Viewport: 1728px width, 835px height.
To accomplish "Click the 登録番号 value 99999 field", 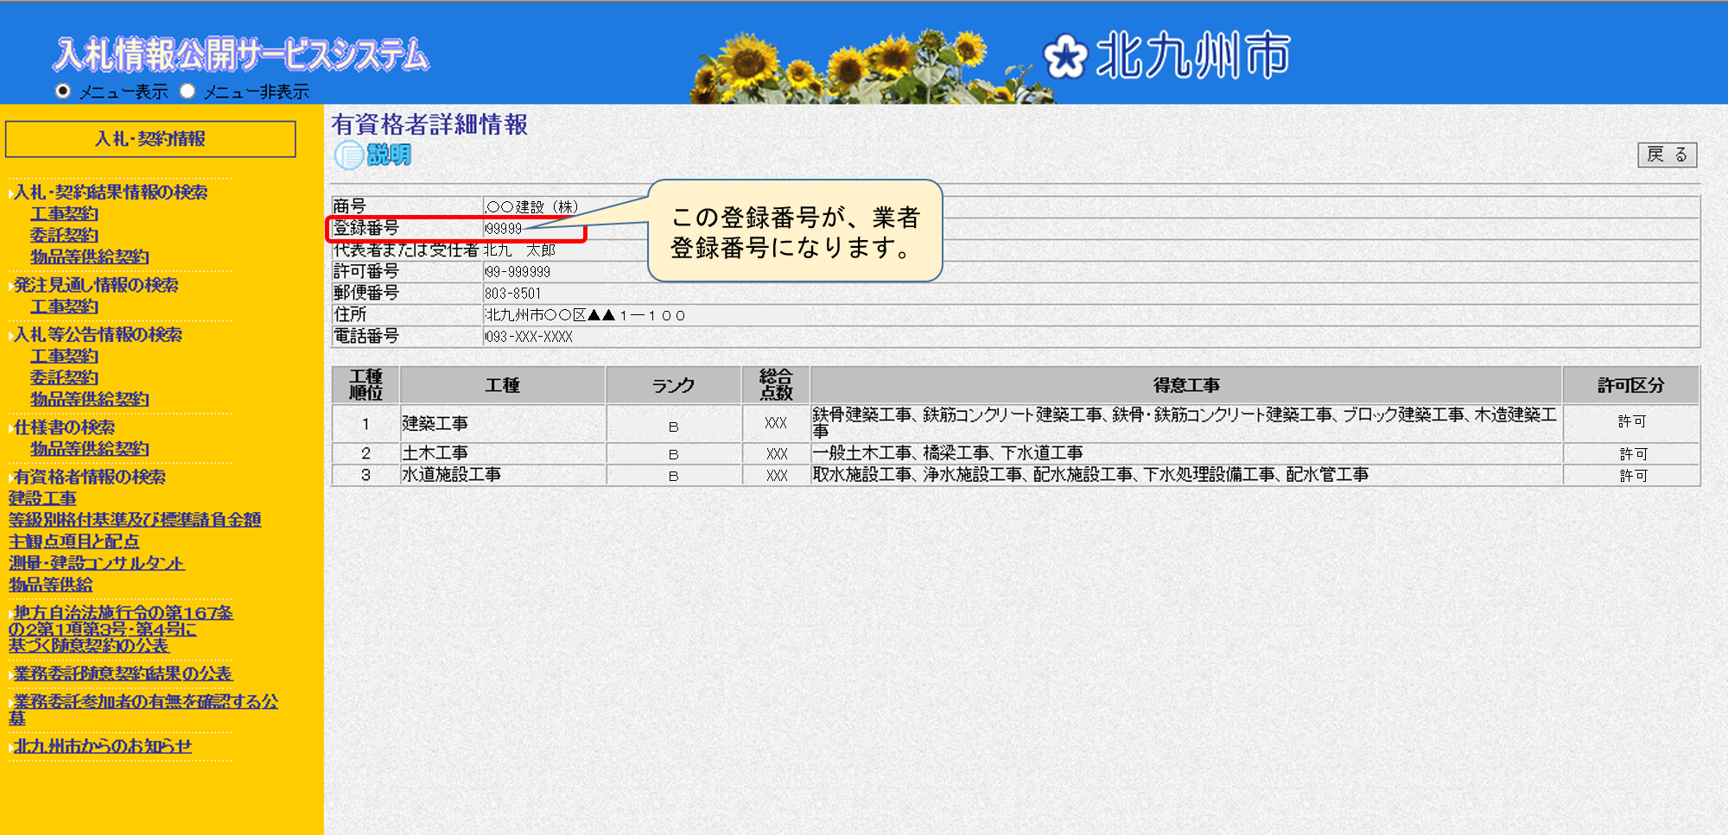I will (x=504, y=229).
